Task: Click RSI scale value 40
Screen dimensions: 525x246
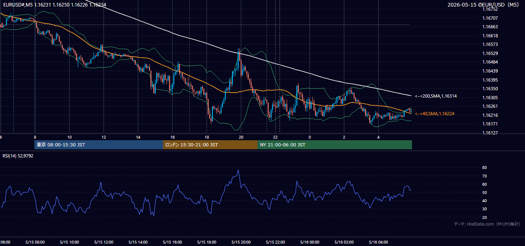Action: coord(485,200)
